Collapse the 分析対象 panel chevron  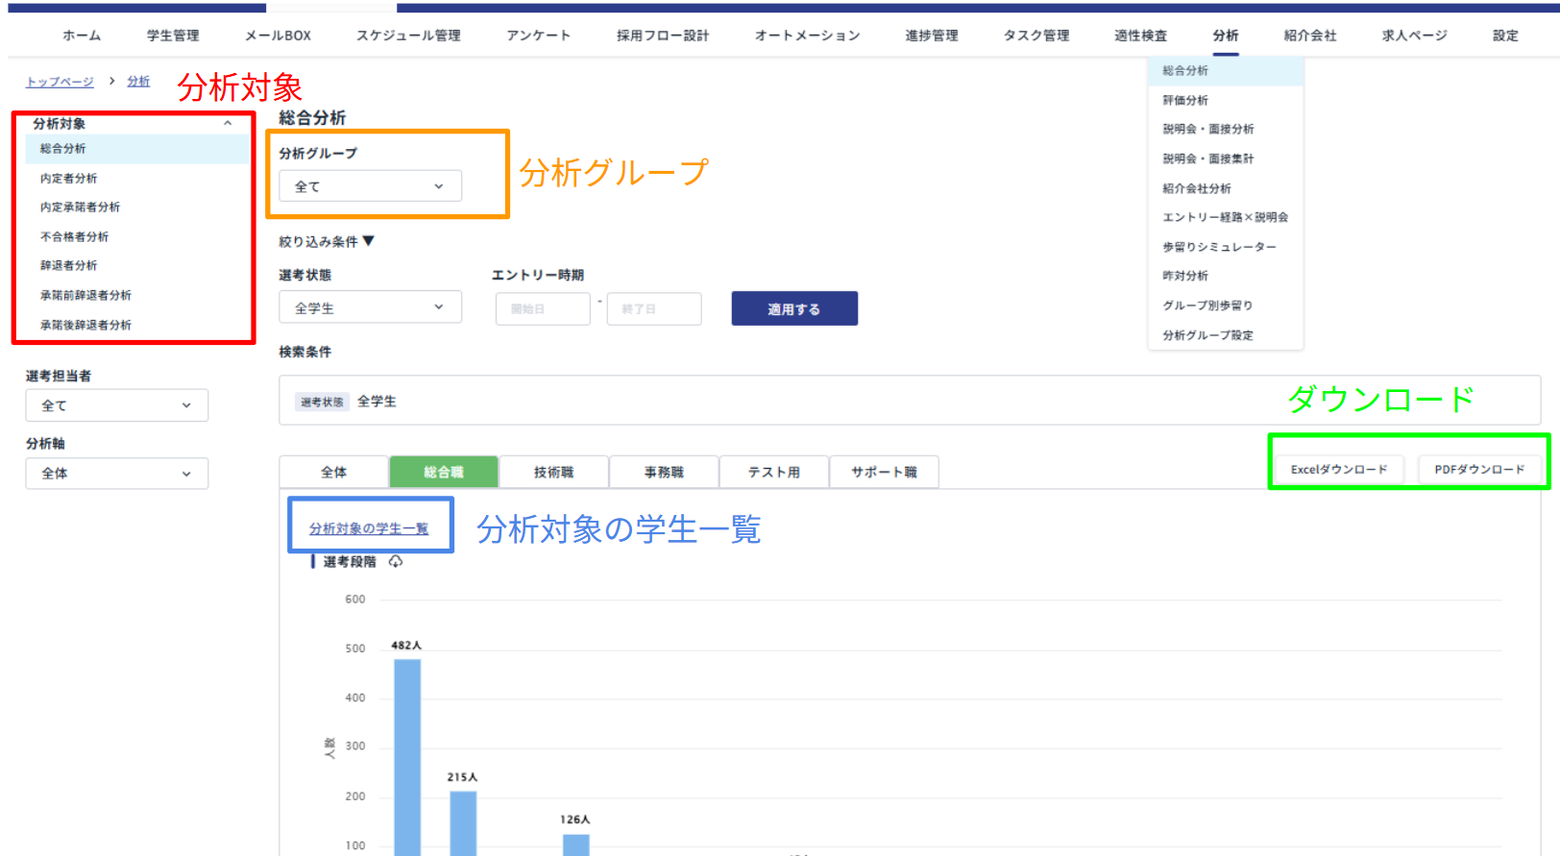pyautogui.click(x=228, y=124)
